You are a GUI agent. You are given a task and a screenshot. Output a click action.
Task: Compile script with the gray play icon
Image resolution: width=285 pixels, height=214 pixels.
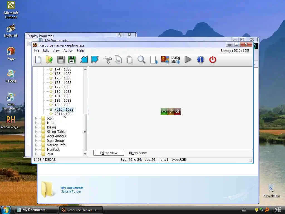click(188, 60)
